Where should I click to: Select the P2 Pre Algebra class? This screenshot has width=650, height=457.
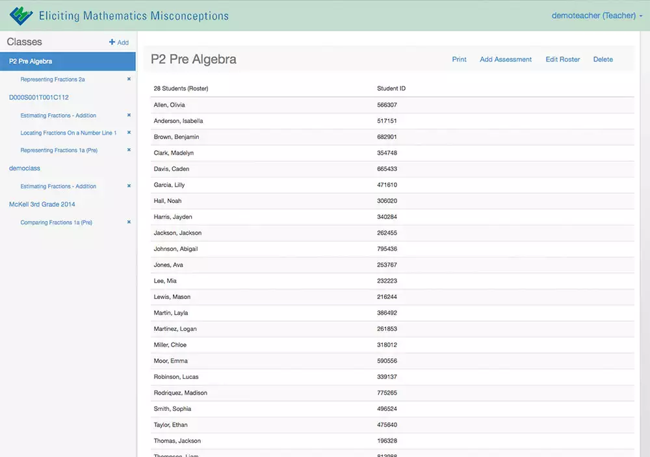[31, 62]
